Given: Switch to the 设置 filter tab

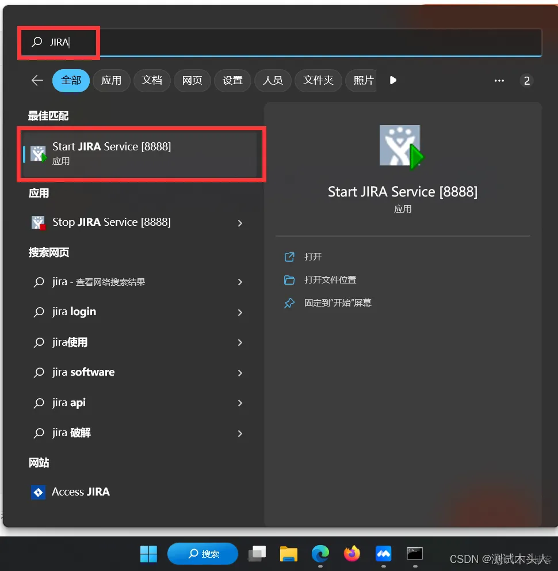Looking at the screenshot, I should (x=232, y=81).
